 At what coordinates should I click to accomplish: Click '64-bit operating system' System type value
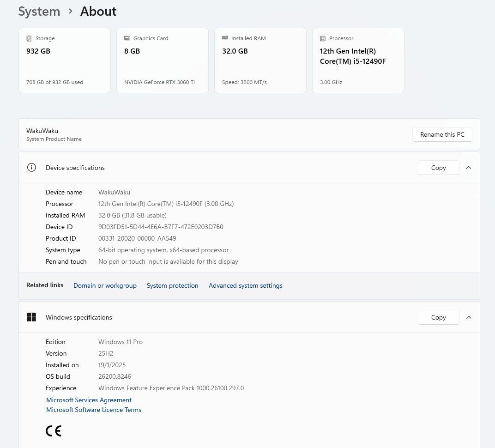point(163,250)
